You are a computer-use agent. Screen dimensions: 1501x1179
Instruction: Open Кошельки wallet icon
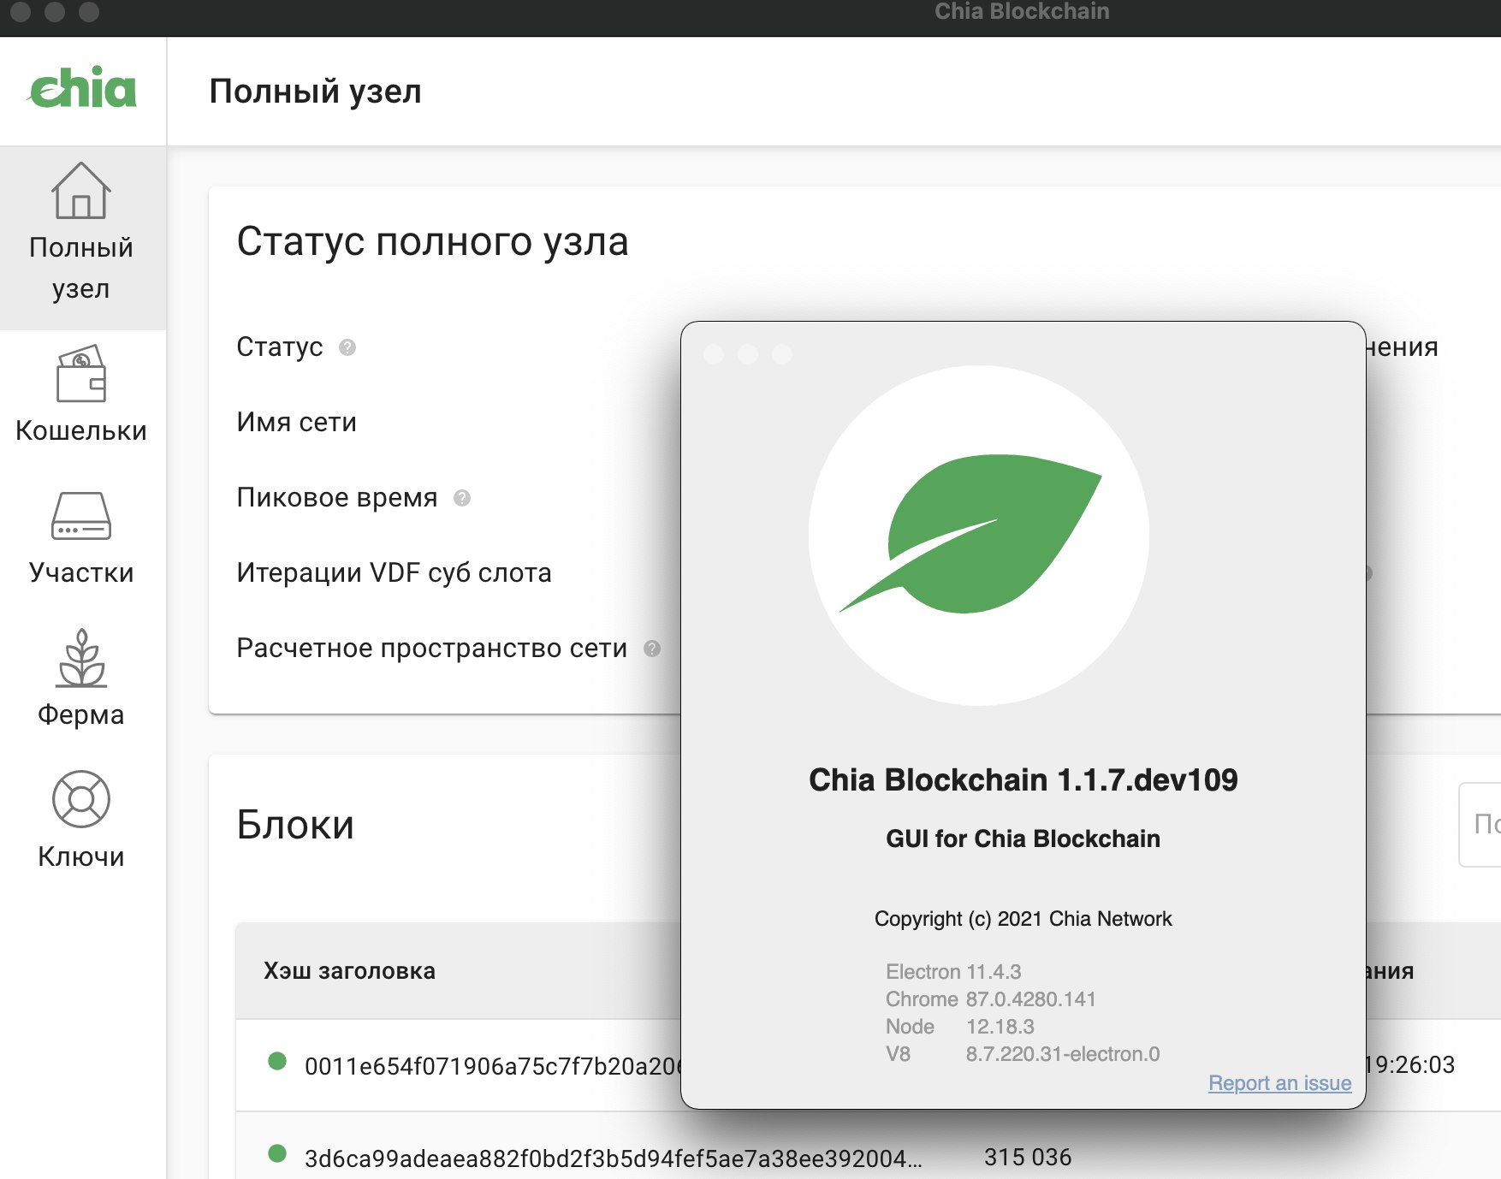81,374
